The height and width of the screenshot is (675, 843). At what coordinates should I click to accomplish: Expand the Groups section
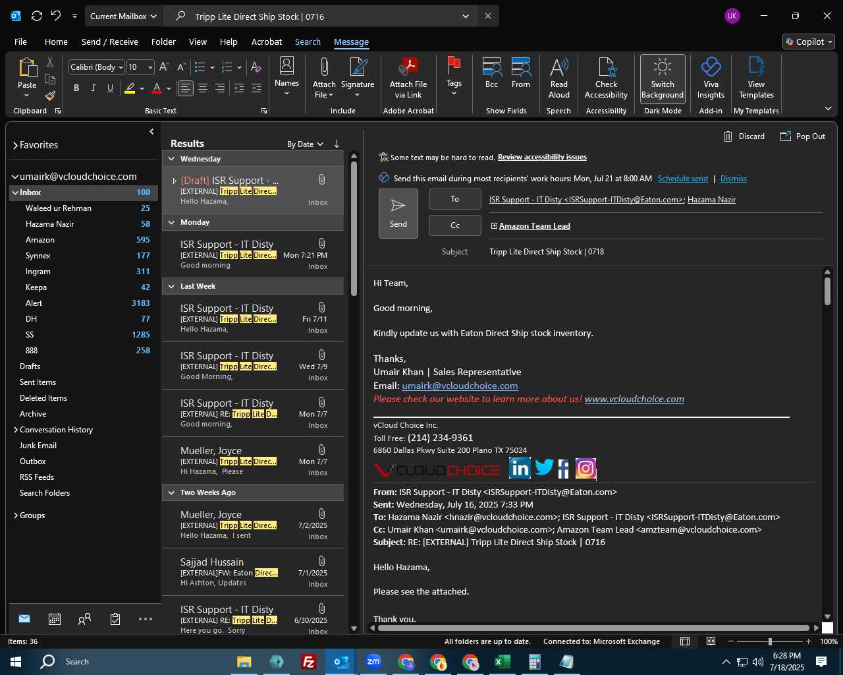coord(16,515)
